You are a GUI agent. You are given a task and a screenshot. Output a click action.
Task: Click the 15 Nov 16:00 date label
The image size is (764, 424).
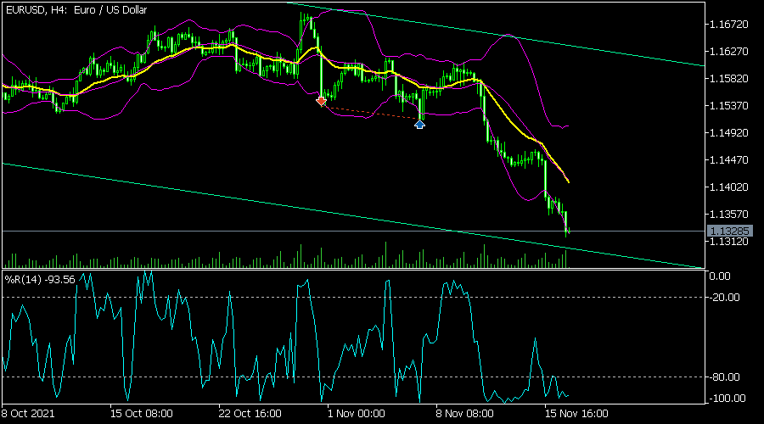pyautogui.click(x=576, y=414)
